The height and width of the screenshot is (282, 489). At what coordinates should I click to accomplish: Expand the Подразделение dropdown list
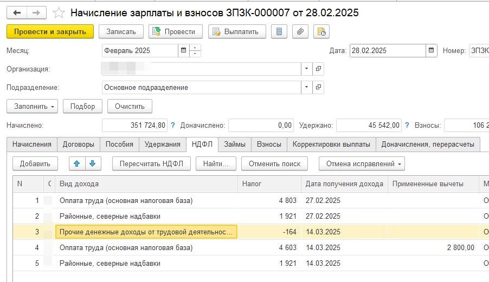coord(306,88)
